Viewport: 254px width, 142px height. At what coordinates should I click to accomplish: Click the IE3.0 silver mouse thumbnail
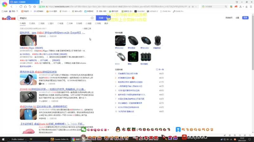120,56
